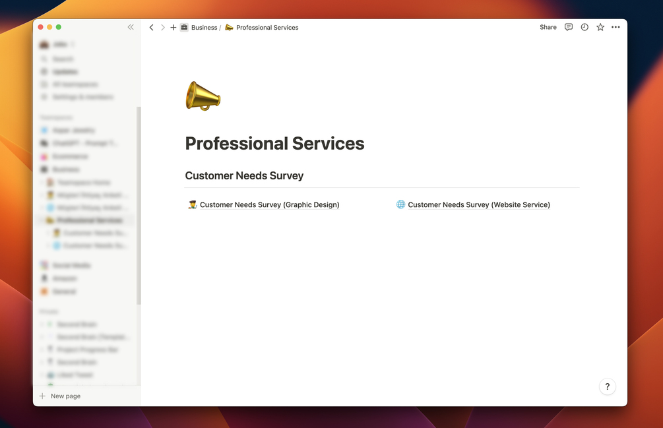663x428 pixels.
Task: Expand the Professional Services page tree
Action: [41, 220]
